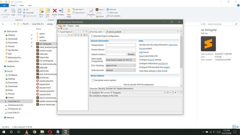Open the Security page tab
This screenshot has height=135, width=240.
point(102,88)
